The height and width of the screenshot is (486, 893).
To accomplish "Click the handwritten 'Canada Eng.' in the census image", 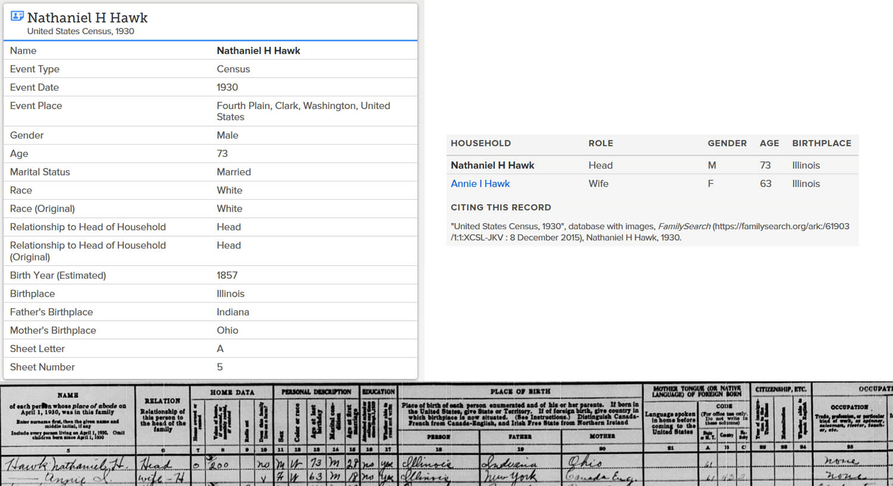I will (601, 476).
